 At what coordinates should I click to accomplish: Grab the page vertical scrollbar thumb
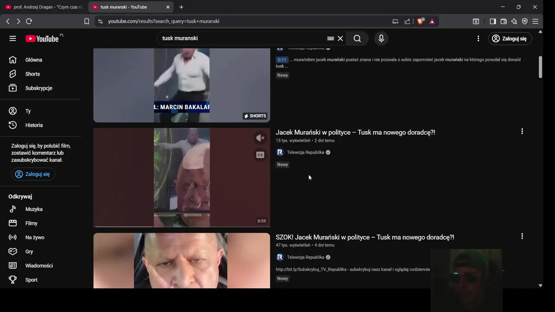click(540, 67)
